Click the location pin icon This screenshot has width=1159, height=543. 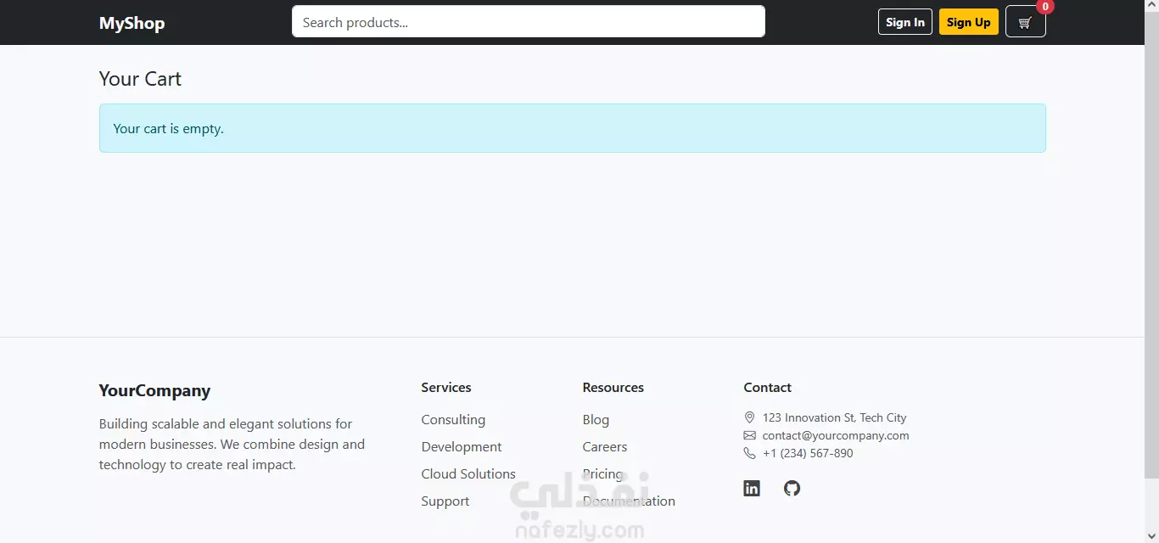749,417
